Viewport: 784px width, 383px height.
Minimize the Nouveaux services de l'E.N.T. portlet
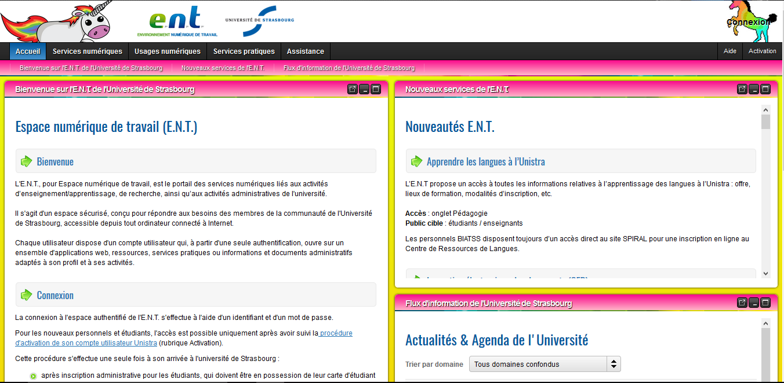point(754,89)
